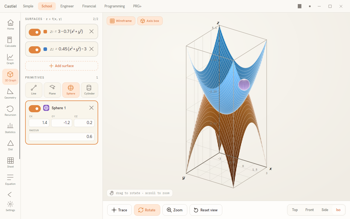
Task: Switch to the Financial mode tab
Action: click(89, 6)
